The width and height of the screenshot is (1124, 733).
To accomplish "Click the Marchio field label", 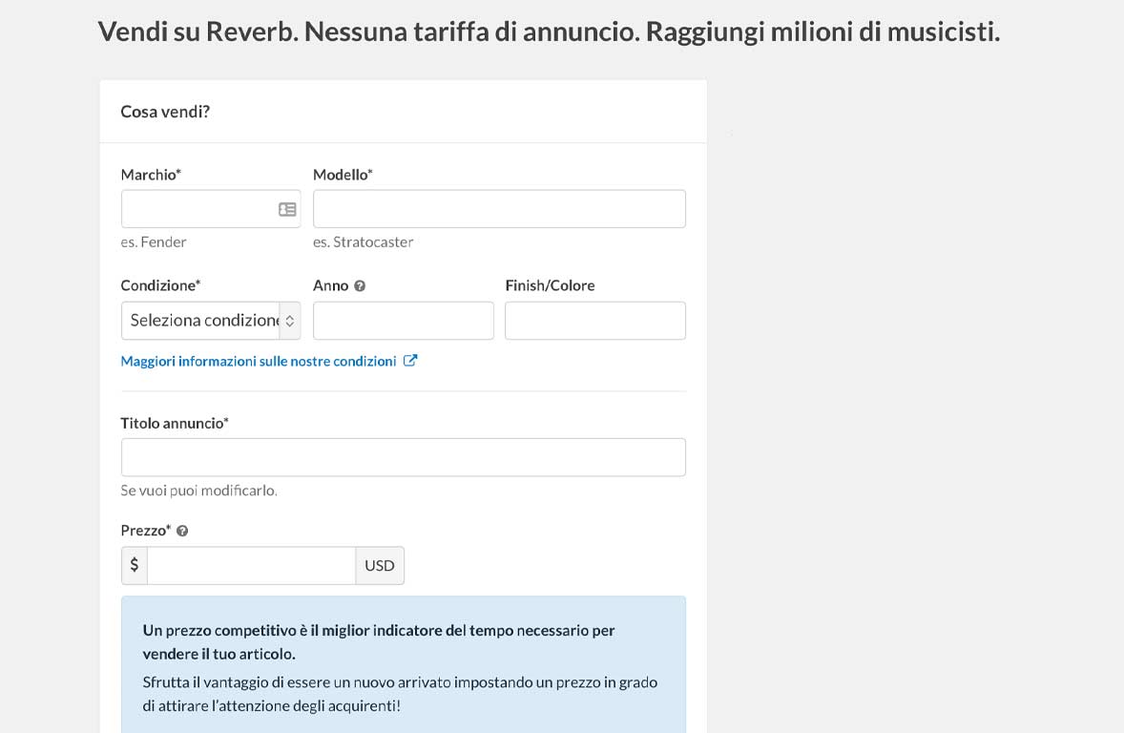I will pos(151,175).
